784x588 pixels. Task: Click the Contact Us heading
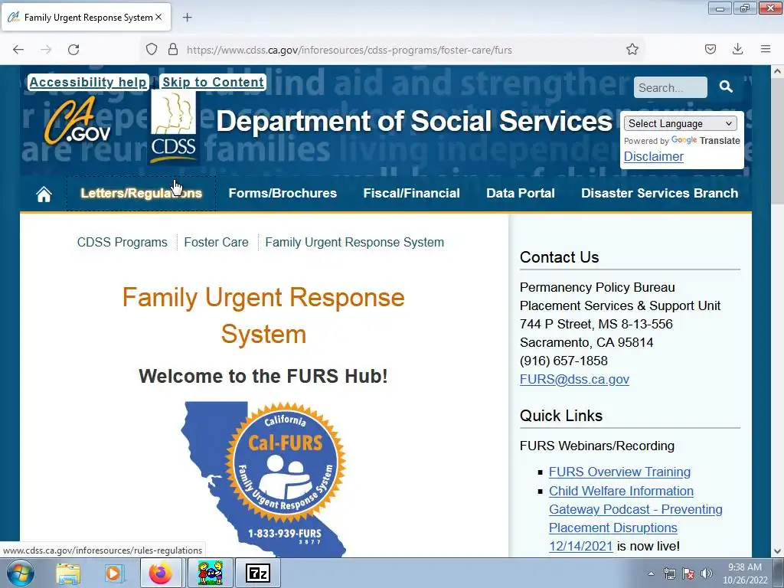click(559, 257)
